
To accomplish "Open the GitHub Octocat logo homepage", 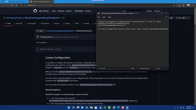I will 35,11.
